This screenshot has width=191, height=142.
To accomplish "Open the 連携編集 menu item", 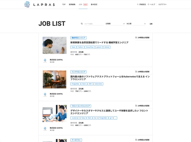I will tap(72, 4).
